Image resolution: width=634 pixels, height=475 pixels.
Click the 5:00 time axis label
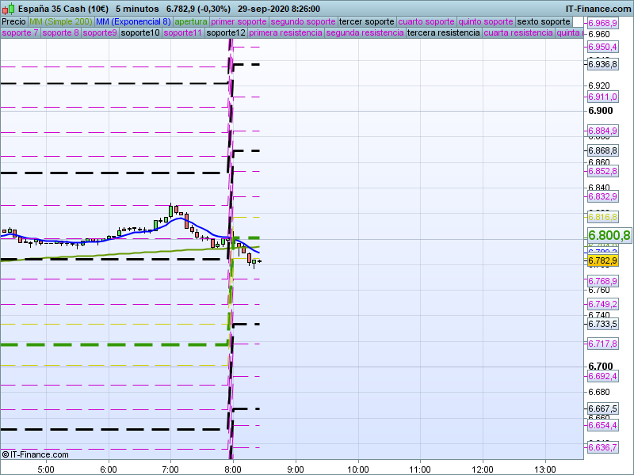click(x=46, y=469)
